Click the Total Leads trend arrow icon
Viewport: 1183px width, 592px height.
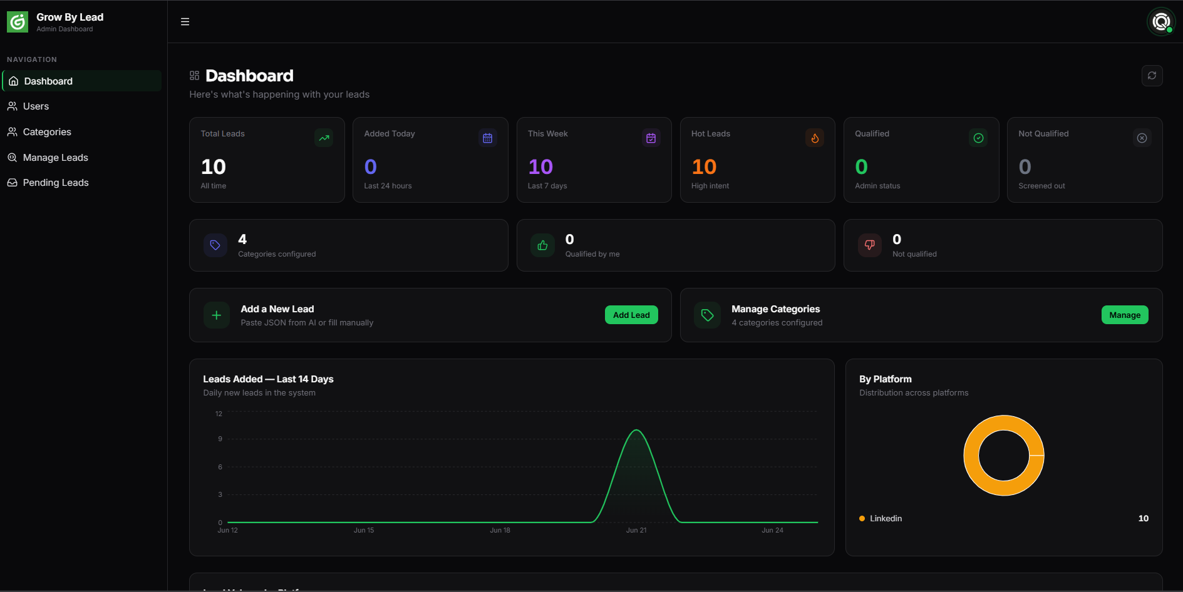coord(324,138)
